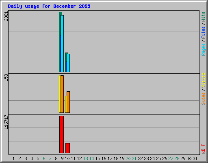
Task: Click the yellow 'Visits' legend label
Action: [x=203, y=80]
